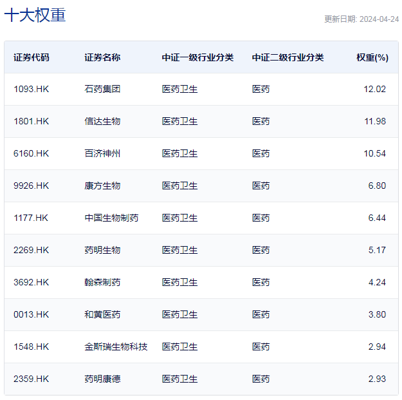Click weight value 4.24
Screen dimensions: 402x400
click(377, 282)
